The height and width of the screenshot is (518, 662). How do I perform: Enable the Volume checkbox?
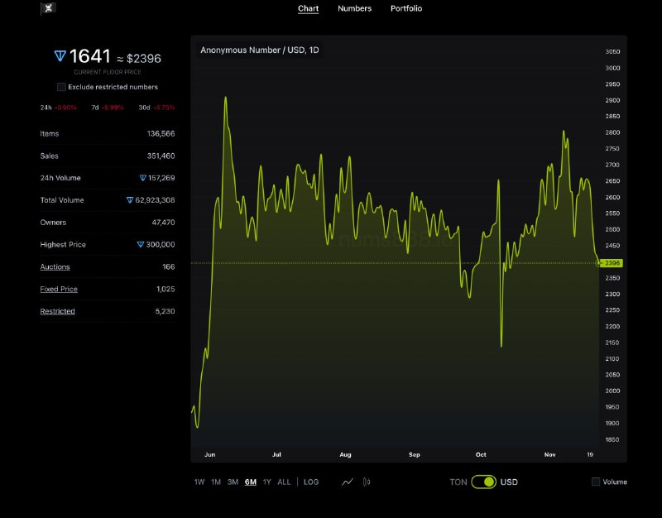pos(596,482)
